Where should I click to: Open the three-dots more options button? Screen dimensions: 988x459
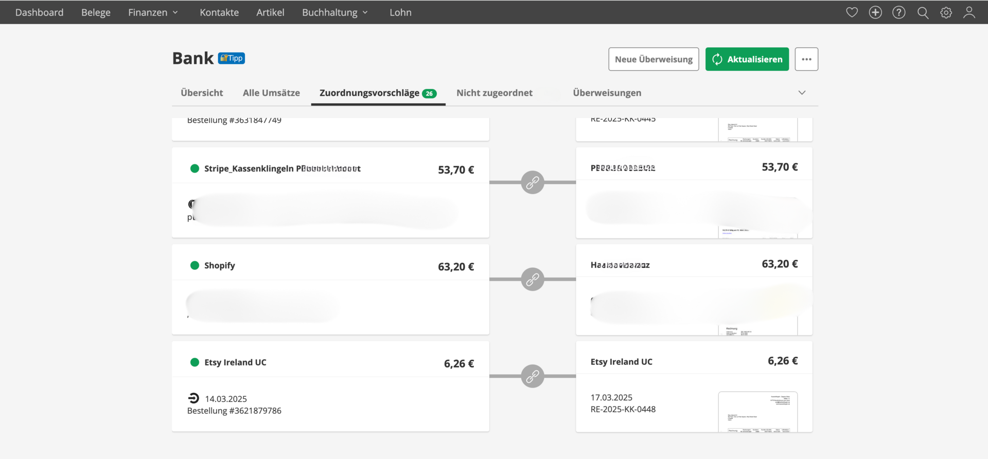pos(806,59)
